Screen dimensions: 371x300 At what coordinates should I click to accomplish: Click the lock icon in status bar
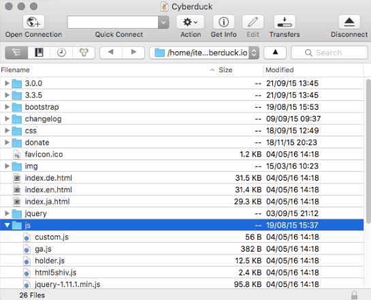354,295
